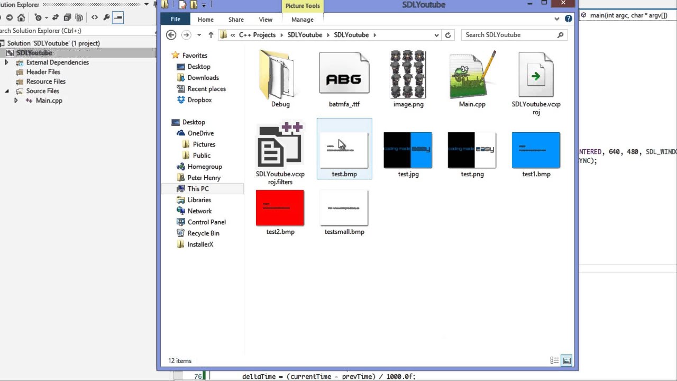677x381 pixels.
Task: Expand Main.cpp node in Solution Explorer
Action: click(x=16, y=101)
